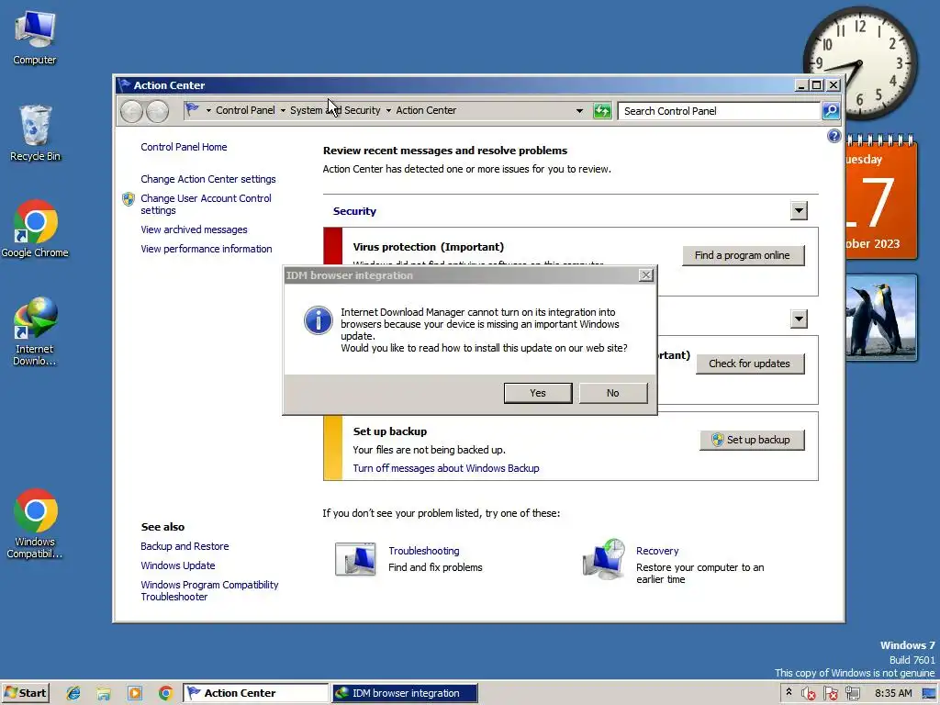The image size is (940, 705).
Task: Click the Back navigation arrow in Action Center
Action: tap(131, 111)
